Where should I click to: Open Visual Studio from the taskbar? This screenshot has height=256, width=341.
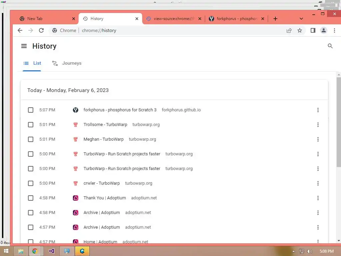point(51,251)
